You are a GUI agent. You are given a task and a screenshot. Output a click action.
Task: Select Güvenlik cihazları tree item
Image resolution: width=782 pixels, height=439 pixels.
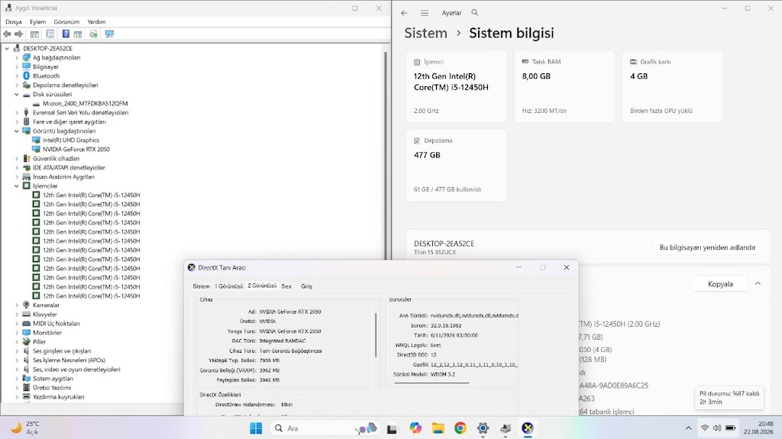pos(56,159)
